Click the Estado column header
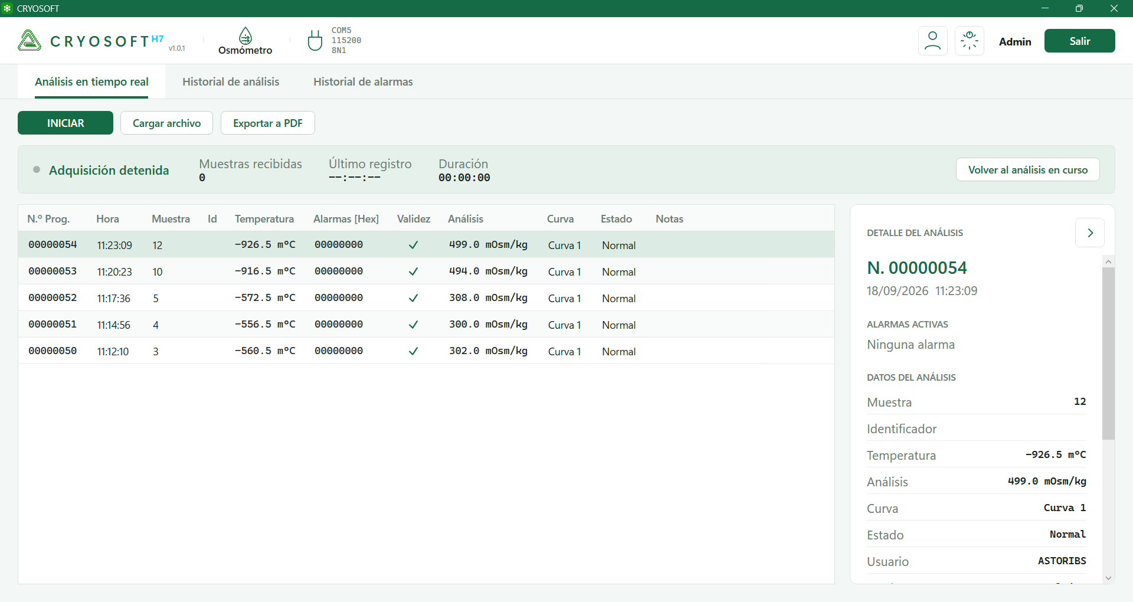This screenshot has width=1133, height=602. coord(616,219)
